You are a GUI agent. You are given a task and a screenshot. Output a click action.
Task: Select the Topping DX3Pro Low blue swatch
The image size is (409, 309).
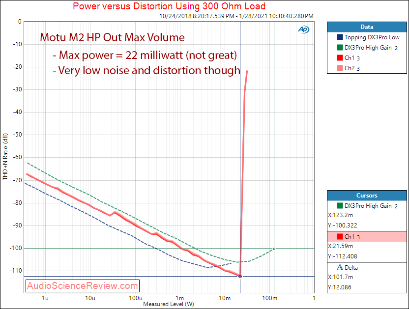[340, 37]
